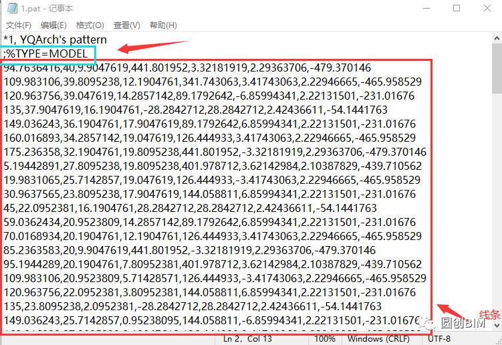The image size is (502, 345).
Task: Click the line starting with 175.236358
Action: point(215,152)
